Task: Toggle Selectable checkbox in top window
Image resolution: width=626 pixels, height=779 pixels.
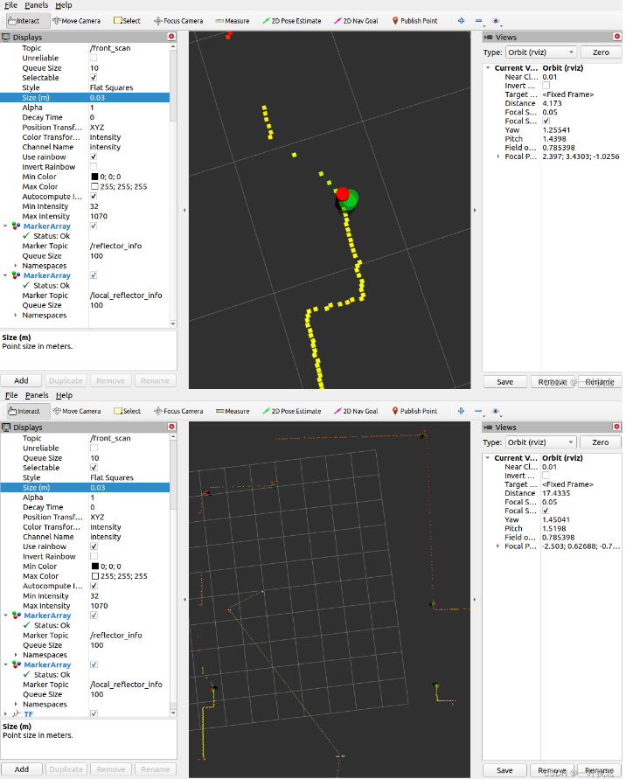Action: click(94, 78)
